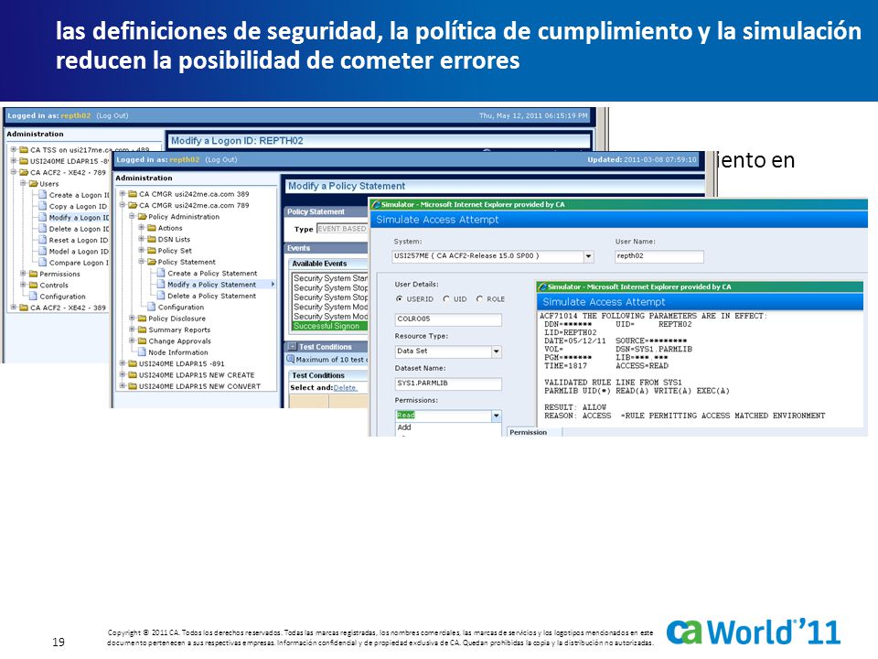Viewport: 878px width, 659px height.
Task: Click document icon beside Delete a Policy Statement
Action: pyautogui.click(x=161, y=296)
